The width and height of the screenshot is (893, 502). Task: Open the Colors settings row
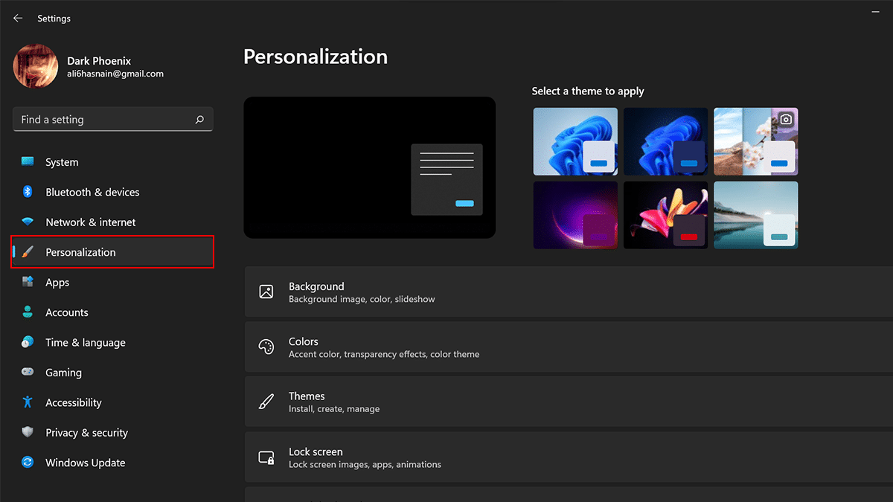566,347
